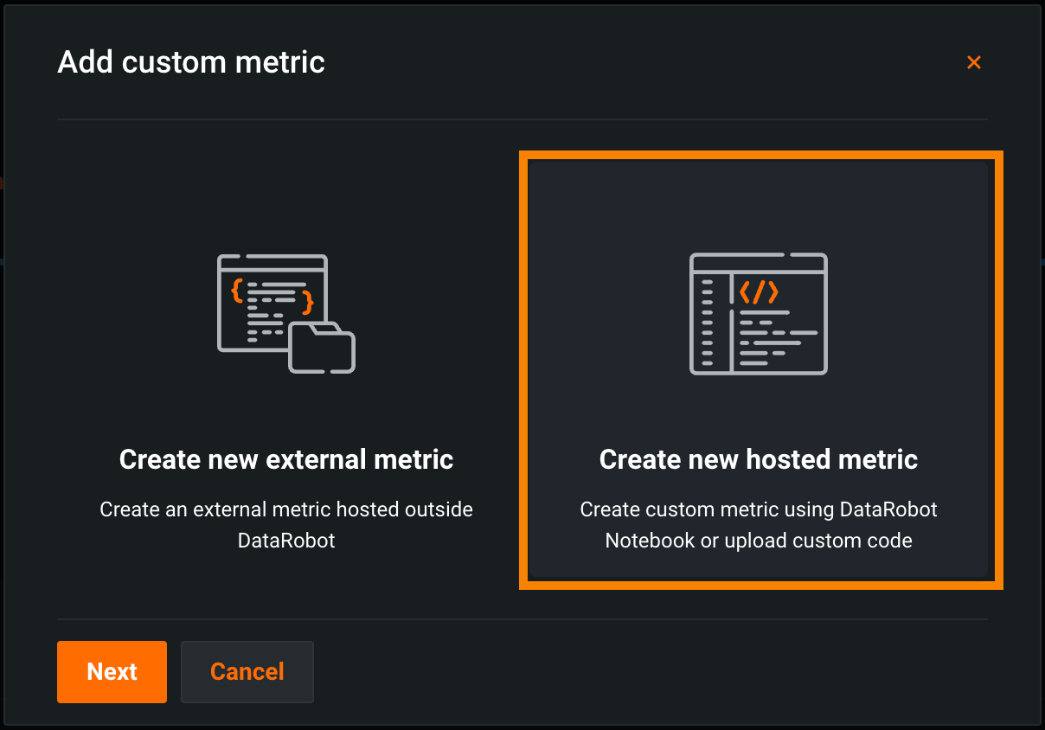Viewport: 1045px width, 730px height.
Task: Click title bar of hosted icon window
Action: point(758,262)
